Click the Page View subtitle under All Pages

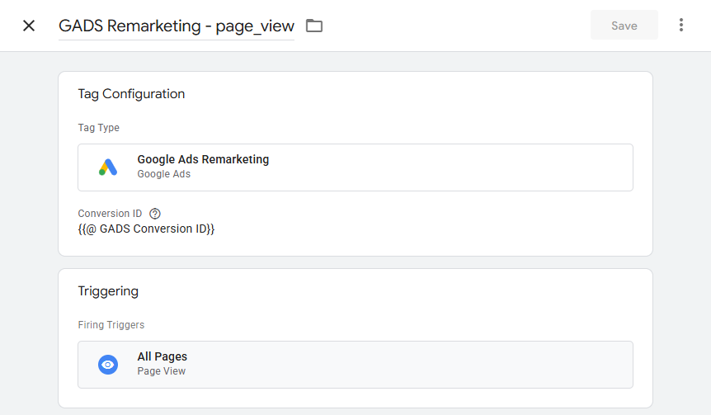tap(161, 371)
